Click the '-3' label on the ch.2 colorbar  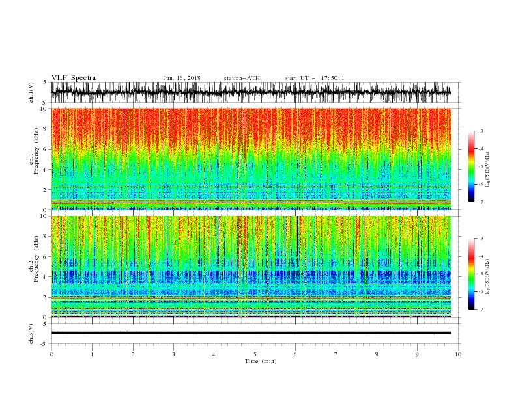coord(480,239)
